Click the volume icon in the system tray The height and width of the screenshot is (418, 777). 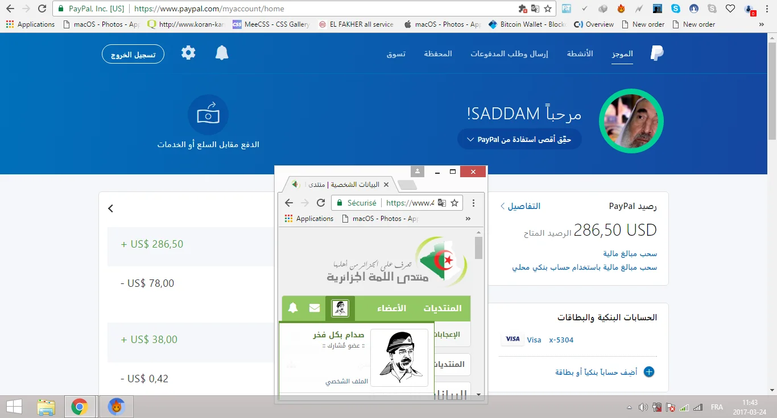coord(643,407)
